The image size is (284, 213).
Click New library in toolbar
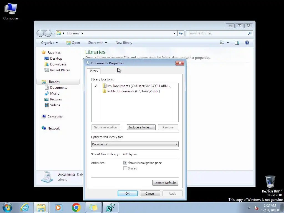(x=124, y=43)
